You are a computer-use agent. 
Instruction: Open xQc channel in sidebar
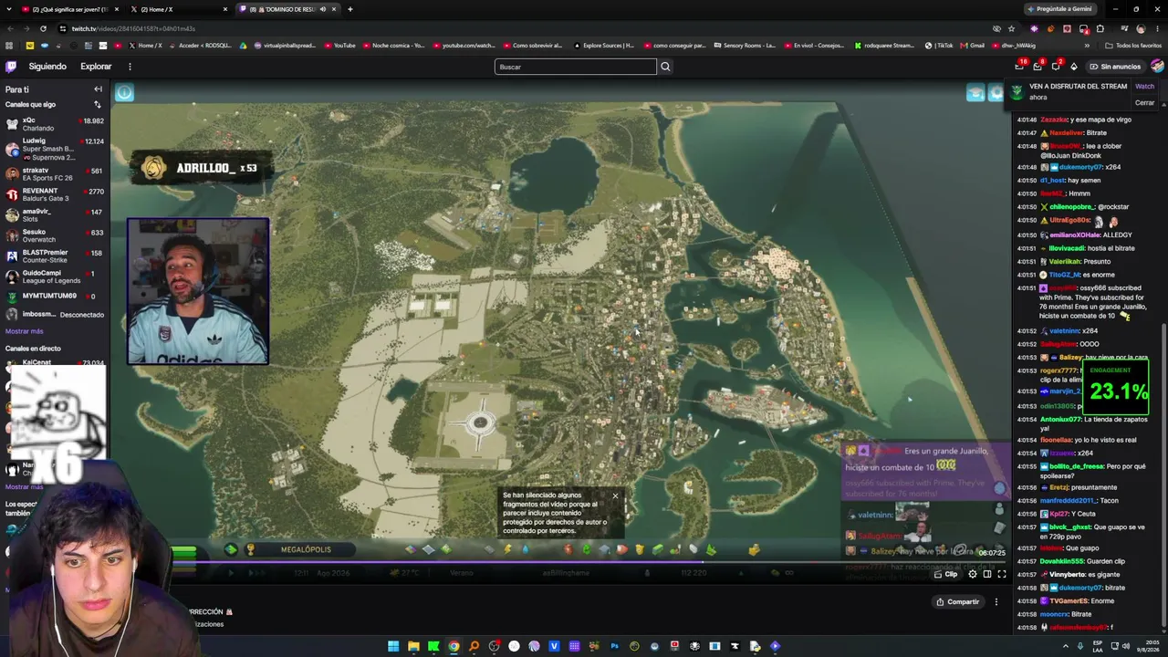tap(54, 124)
